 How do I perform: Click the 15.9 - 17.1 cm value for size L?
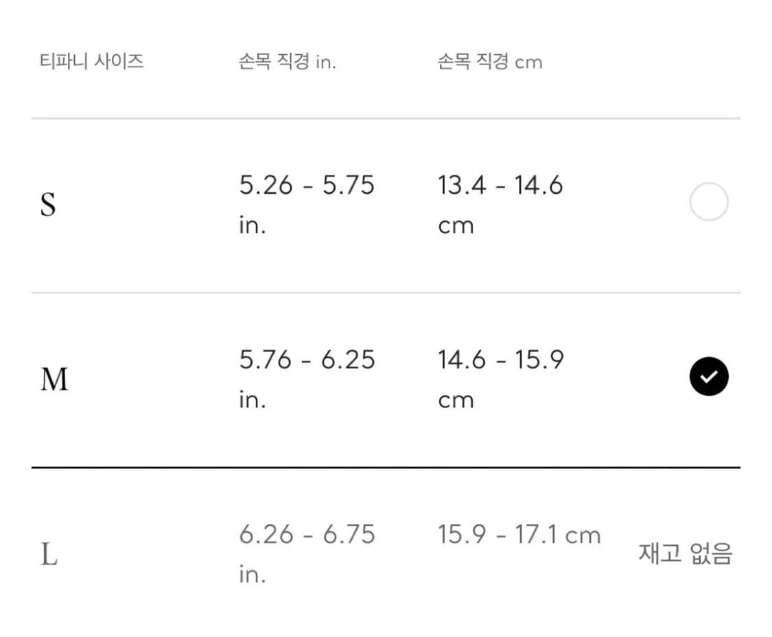tap(519, 534)
